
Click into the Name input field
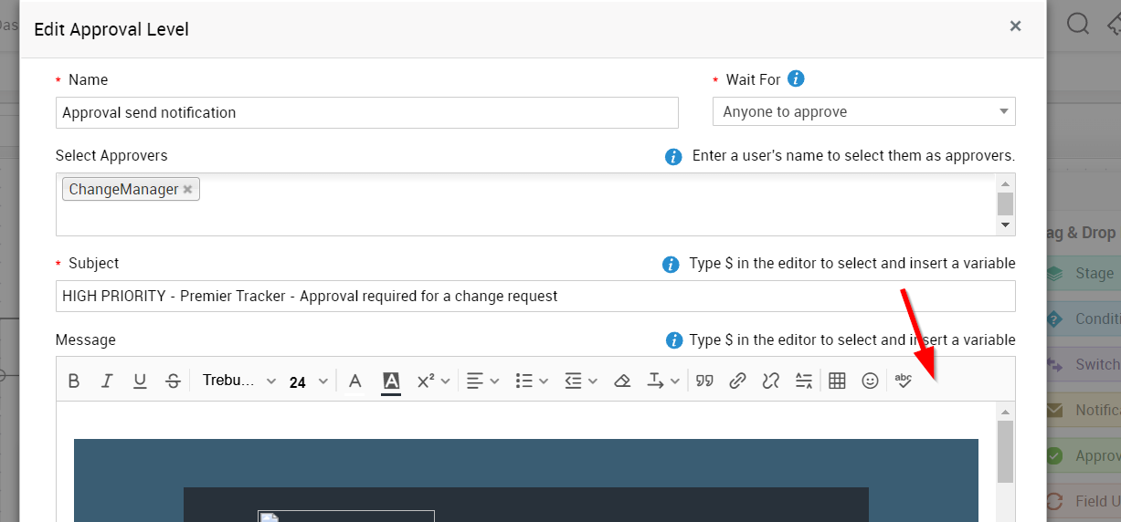[366, 112]
